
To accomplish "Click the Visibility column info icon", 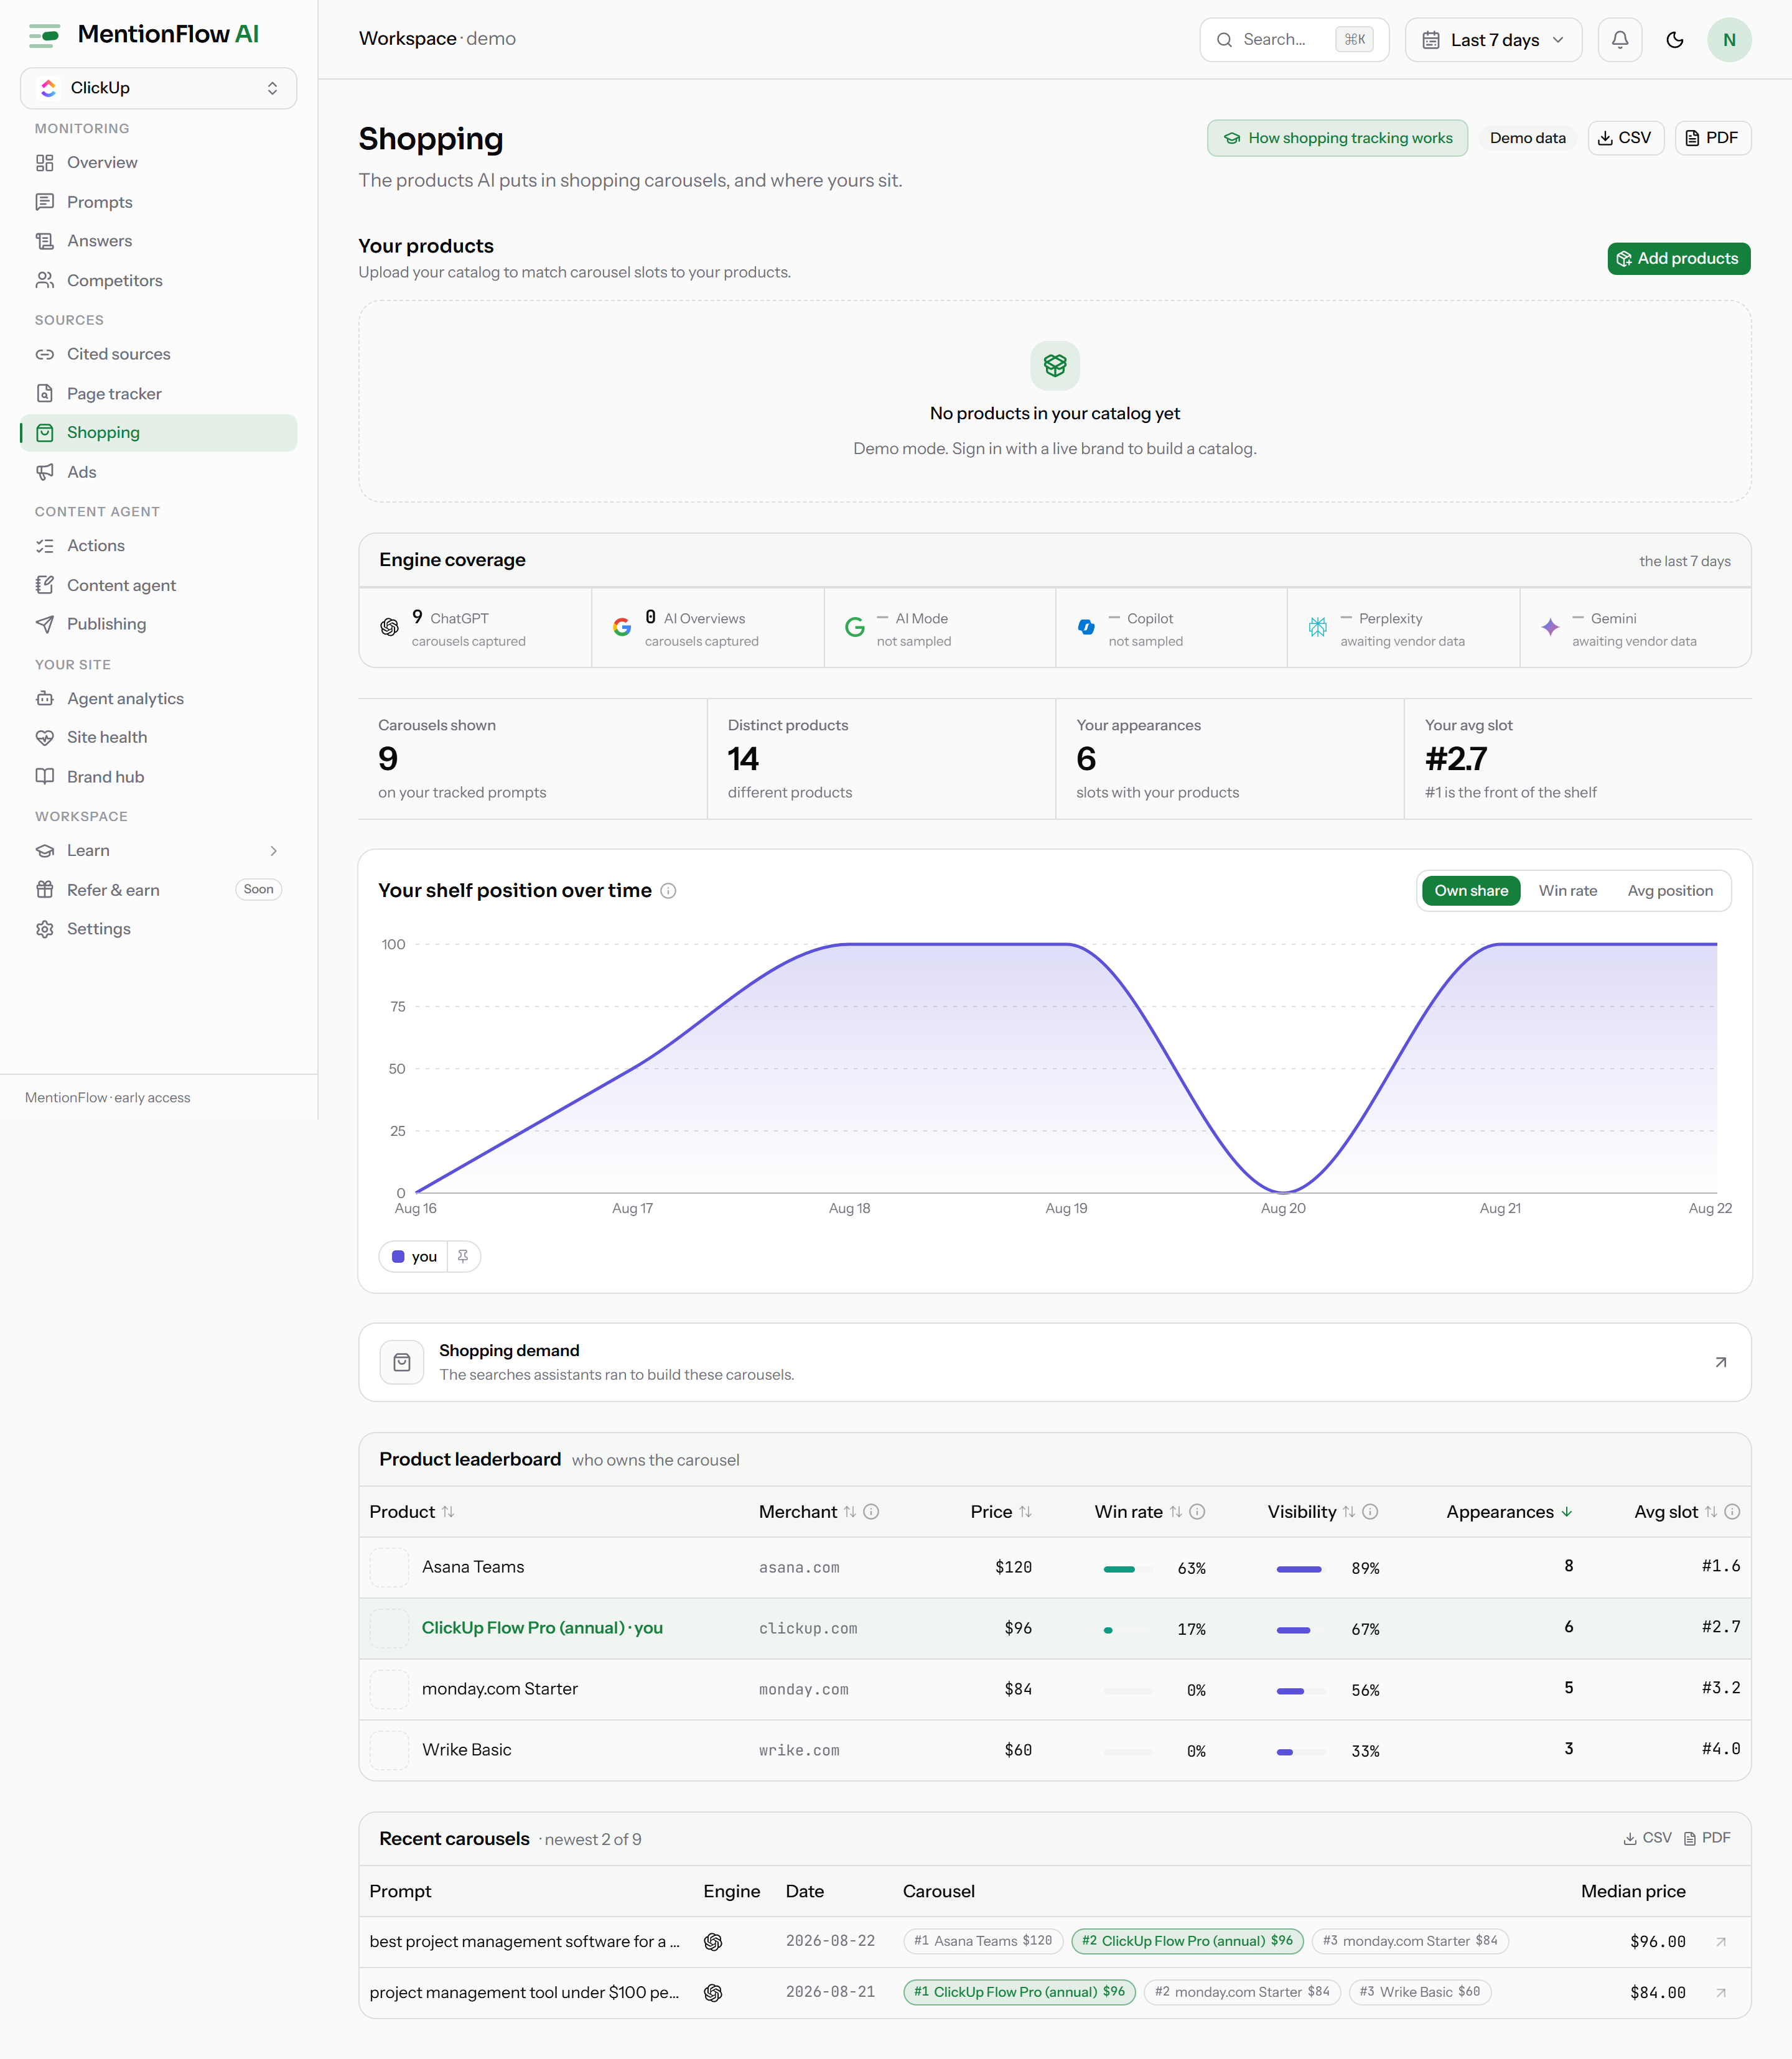I will tap(1370, 1511).
